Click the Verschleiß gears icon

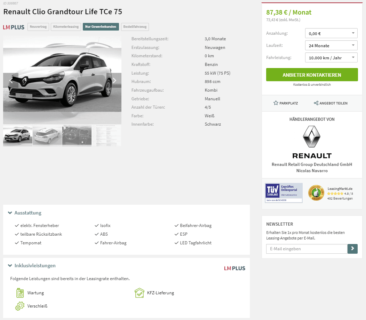coord(20,306)
